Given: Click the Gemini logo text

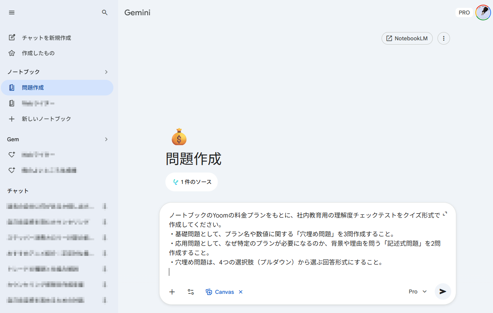Looking at the screenshot, I should pos(137,13).
